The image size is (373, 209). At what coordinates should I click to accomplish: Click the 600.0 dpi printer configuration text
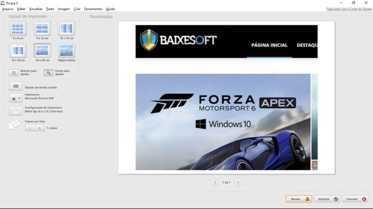tap(43, 111)
